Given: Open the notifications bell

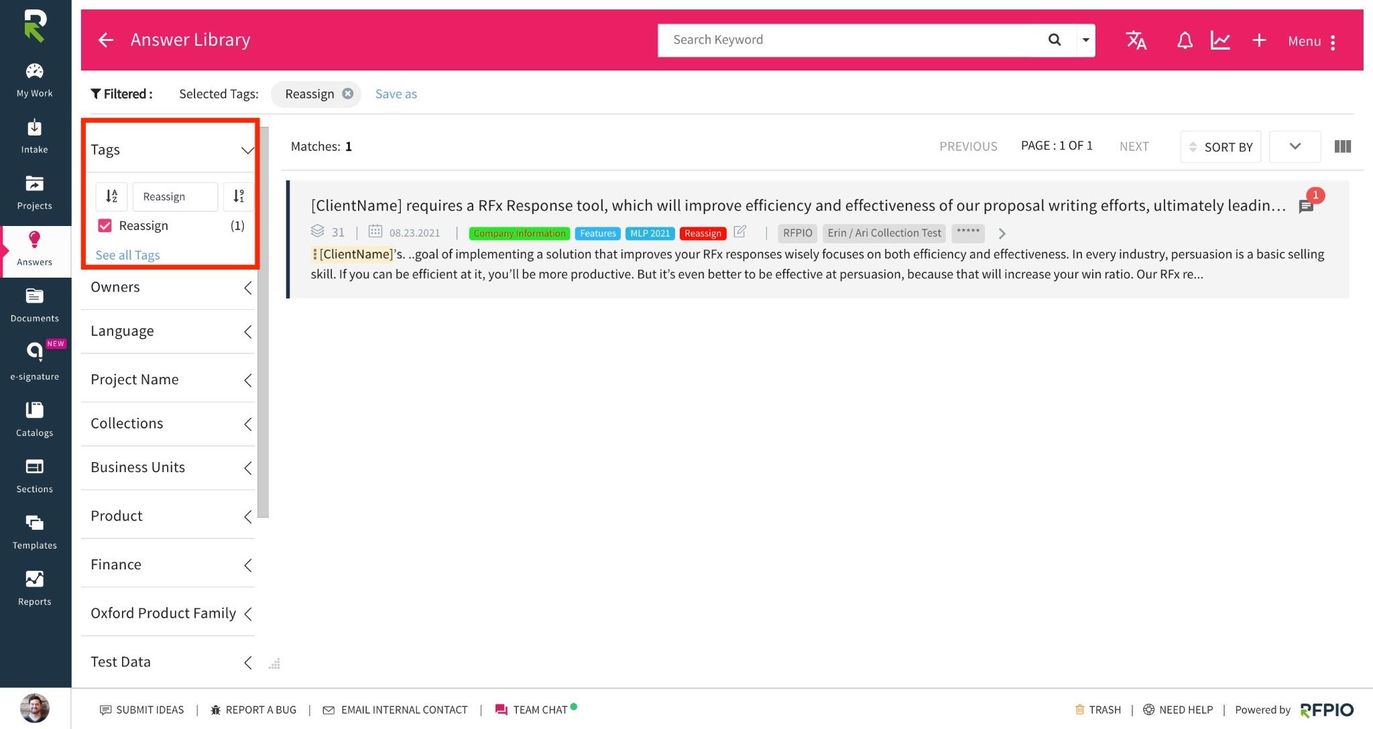Looking at the screenshot, I should click(1185, 41).
